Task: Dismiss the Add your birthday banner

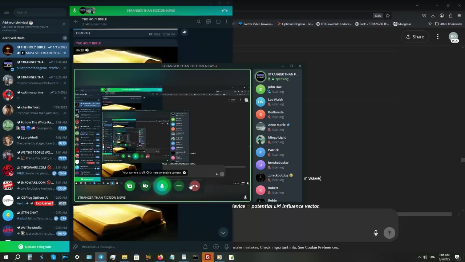Action: (x=64, y=24)
